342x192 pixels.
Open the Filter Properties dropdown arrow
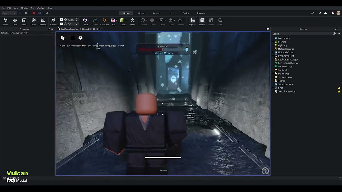[53, 33]
